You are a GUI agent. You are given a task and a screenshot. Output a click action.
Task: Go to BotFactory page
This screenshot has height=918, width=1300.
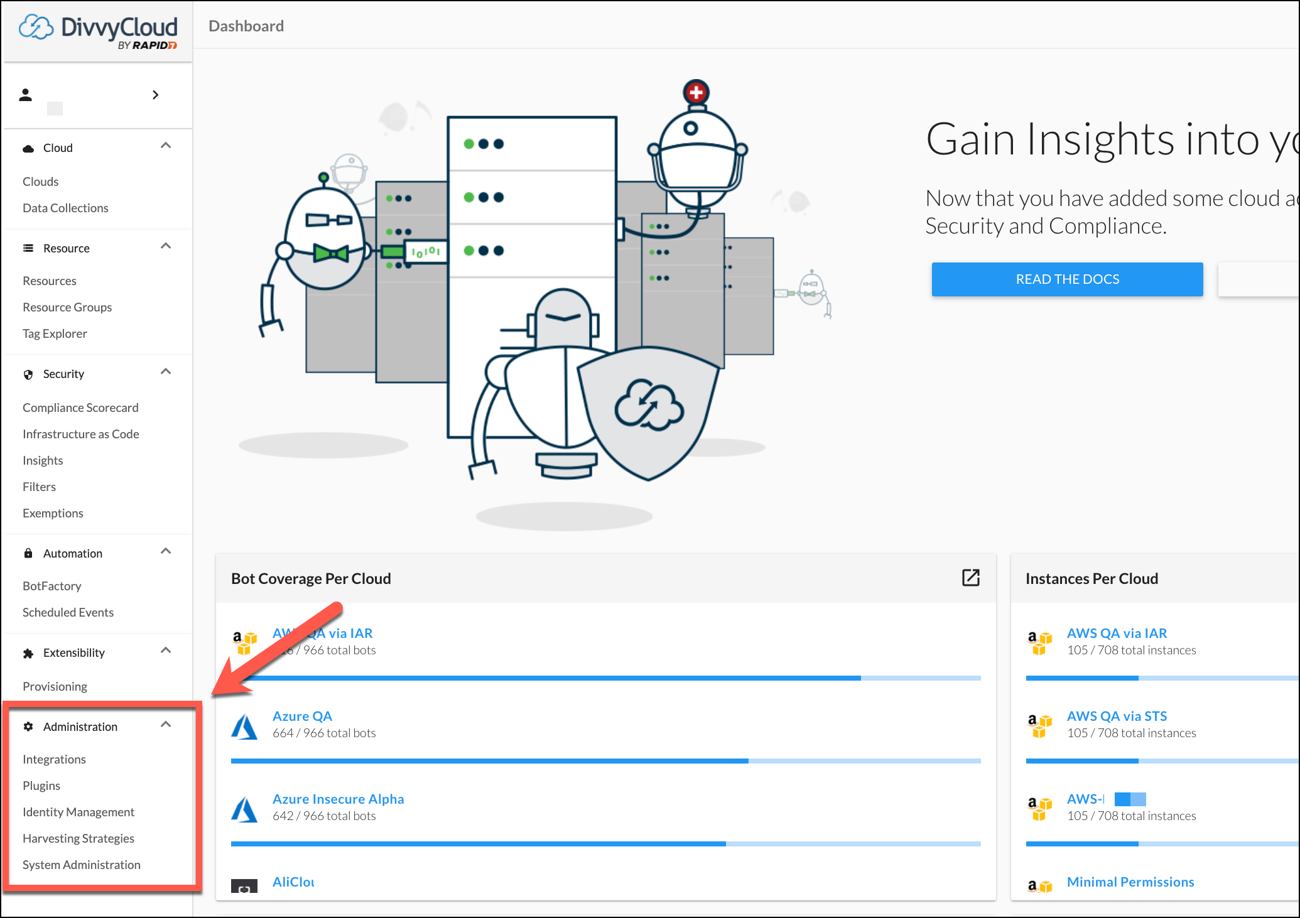tap(52, 586)
